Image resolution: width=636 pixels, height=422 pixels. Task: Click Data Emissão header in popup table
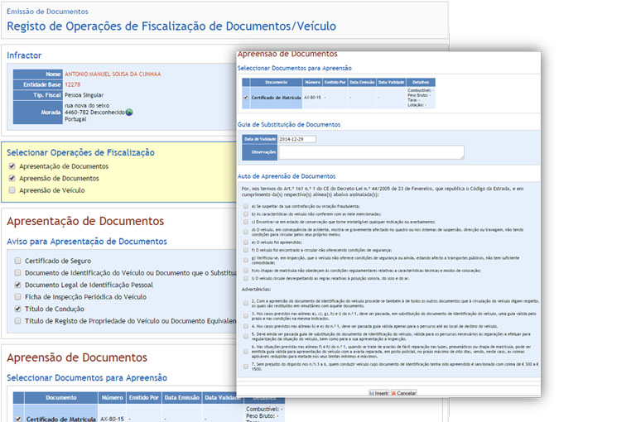click(362, 82)
